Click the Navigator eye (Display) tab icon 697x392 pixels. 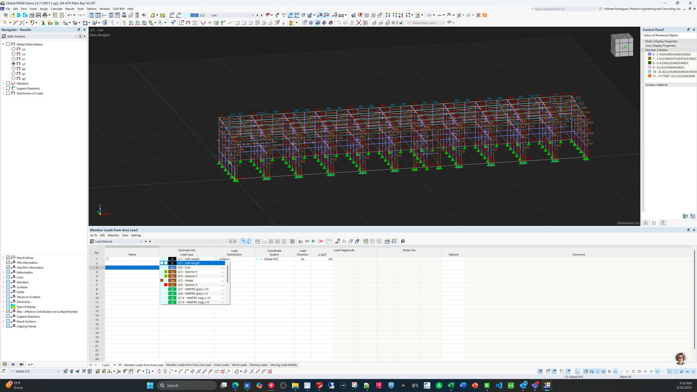click(x=13, y=364)
